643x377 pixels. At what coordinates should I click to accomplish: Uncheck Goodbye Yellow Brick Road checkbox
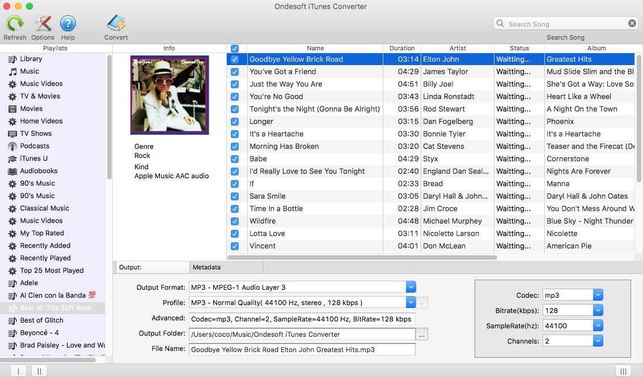coord(235,59)
